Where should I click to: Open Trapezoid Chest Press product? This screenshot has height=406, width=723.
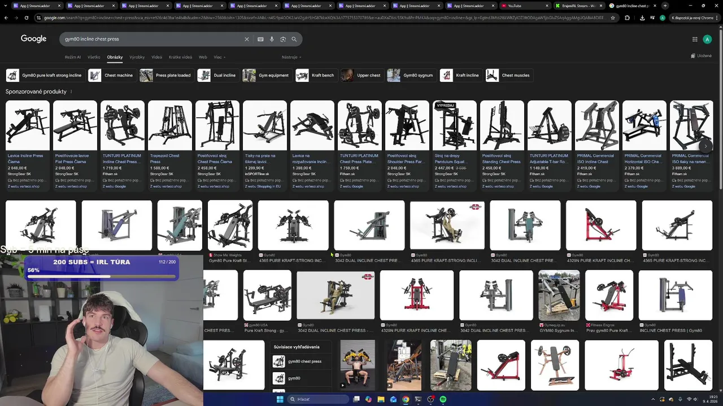[170, 145]
